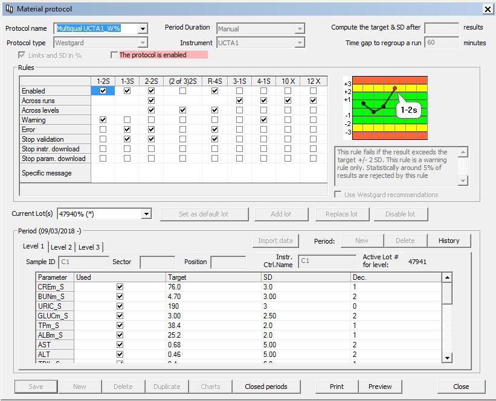Click the Duplicate button
This screenshot has width=496, height=401.
pyautogui.click(x=167, y=387)
